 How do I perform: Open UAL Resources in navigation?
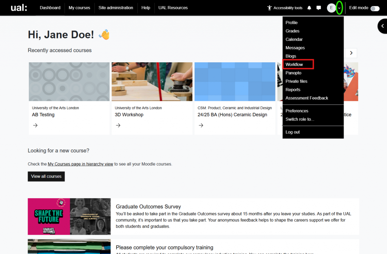tap(173, 8)
